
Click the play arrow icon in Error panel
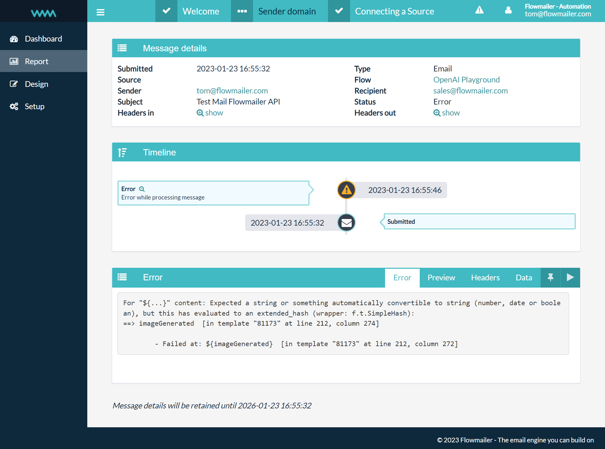tap(570, 278)
